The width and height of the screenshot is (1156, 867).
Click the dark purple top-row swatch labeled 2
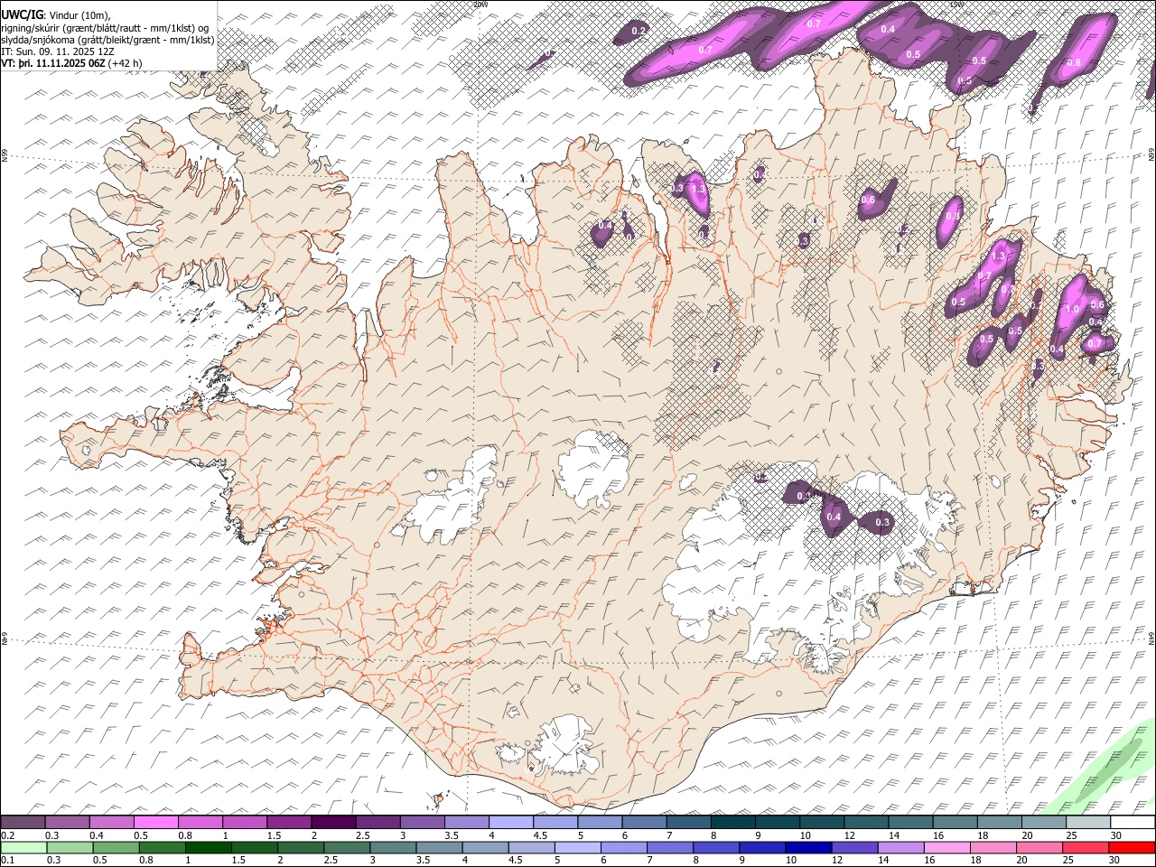click(x=333, y=823)
